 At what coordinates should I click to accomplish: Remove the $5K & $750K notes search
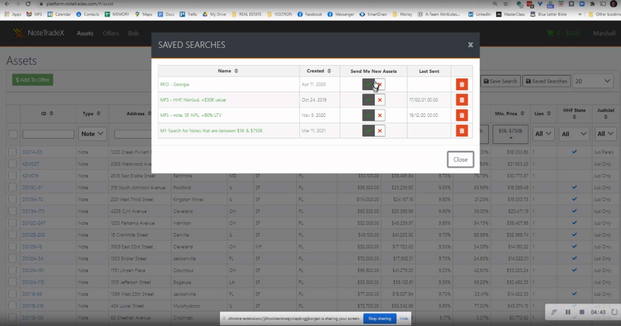(x=462, y=131)
